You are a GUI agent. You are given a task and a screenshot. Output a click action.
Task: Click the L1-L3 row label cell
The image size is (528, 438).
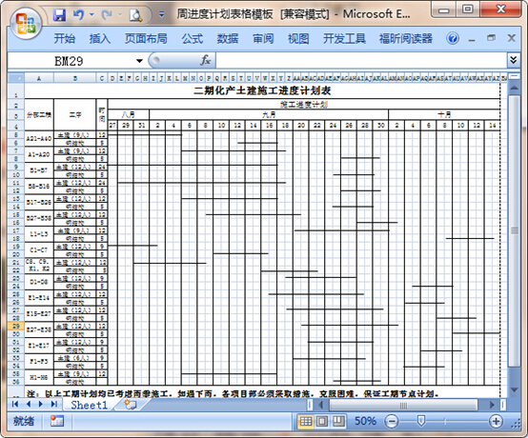[39, 234]
